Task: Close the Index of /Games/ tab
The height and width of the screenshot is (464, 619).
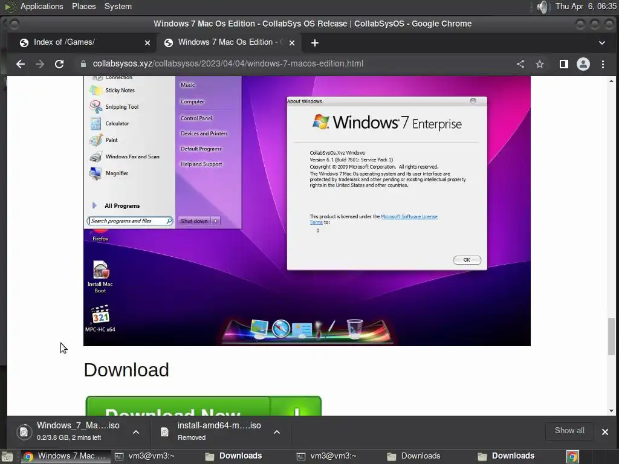Action: [147, 43]
